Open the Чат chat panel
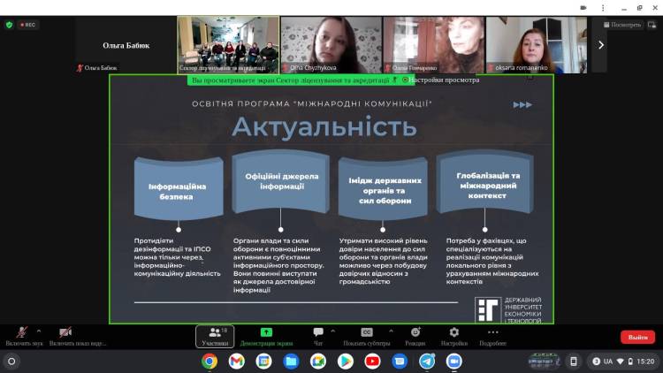Viewport: 663px width, 373px height. click(318, 336)
